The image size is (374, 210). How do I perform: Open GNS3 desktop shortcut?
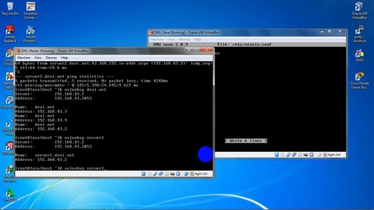[359, 55]
